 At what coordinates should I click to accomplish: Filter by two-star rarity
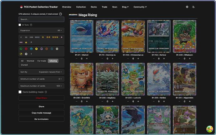(48, 37)
